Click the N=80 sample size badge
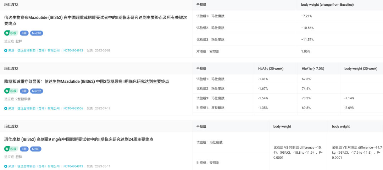 coord(35,149)
